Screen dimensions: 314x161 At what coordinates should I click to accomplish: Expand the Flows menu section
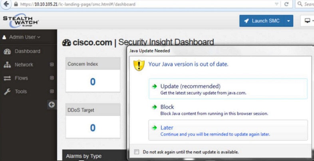[52, 78]
